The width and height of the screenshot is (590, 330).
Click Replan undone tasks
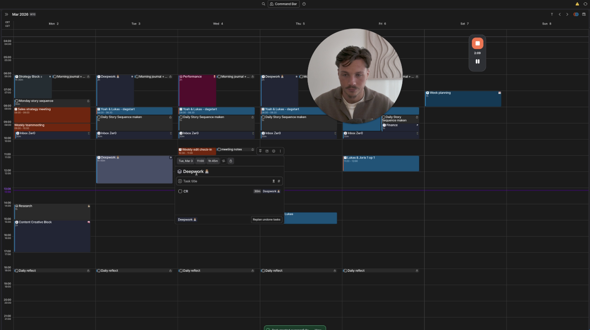coord(266,220)
